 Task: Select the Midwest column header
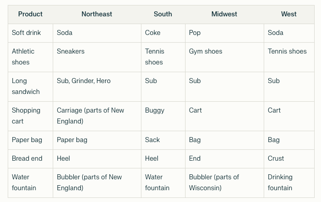[x=224, y=14]
